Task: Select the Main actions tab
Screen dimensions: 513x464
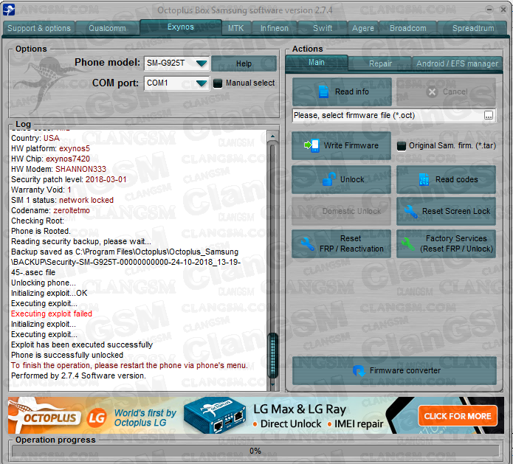Action: 317,63
